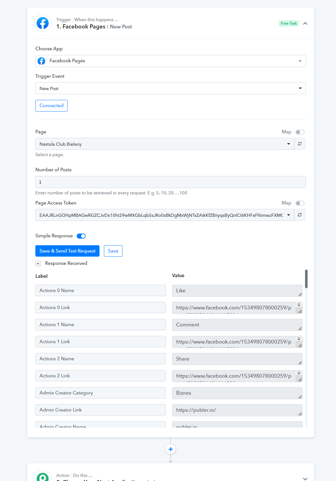336x481 pixels.
Task: Click the green action app icon
Action: (43, 477)
